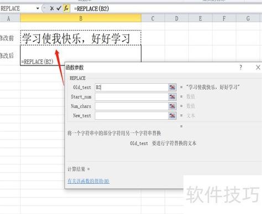
Task: Cancel formula entry with the X icon
Action: click(x=52, y=8)
